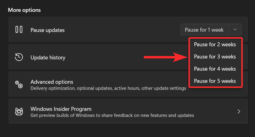Expand the pause duration dropdown chevron
The height and width of the screenshot is (137, 255).
(x=235, y=30)
